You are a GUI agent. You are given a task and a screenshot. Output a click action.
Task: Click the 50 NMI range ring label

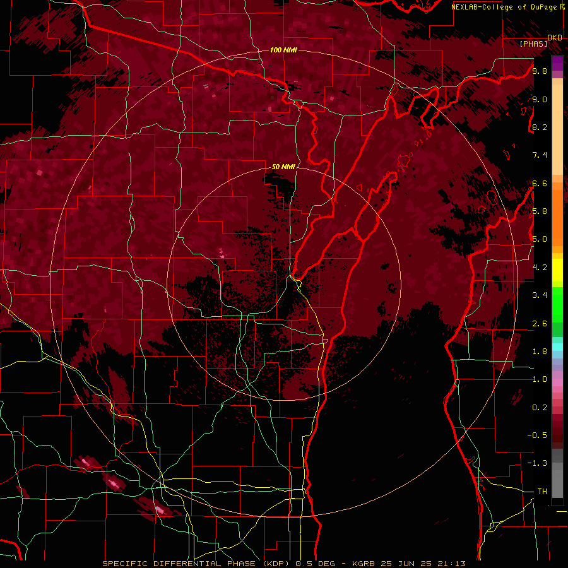[x=283, y=167]
